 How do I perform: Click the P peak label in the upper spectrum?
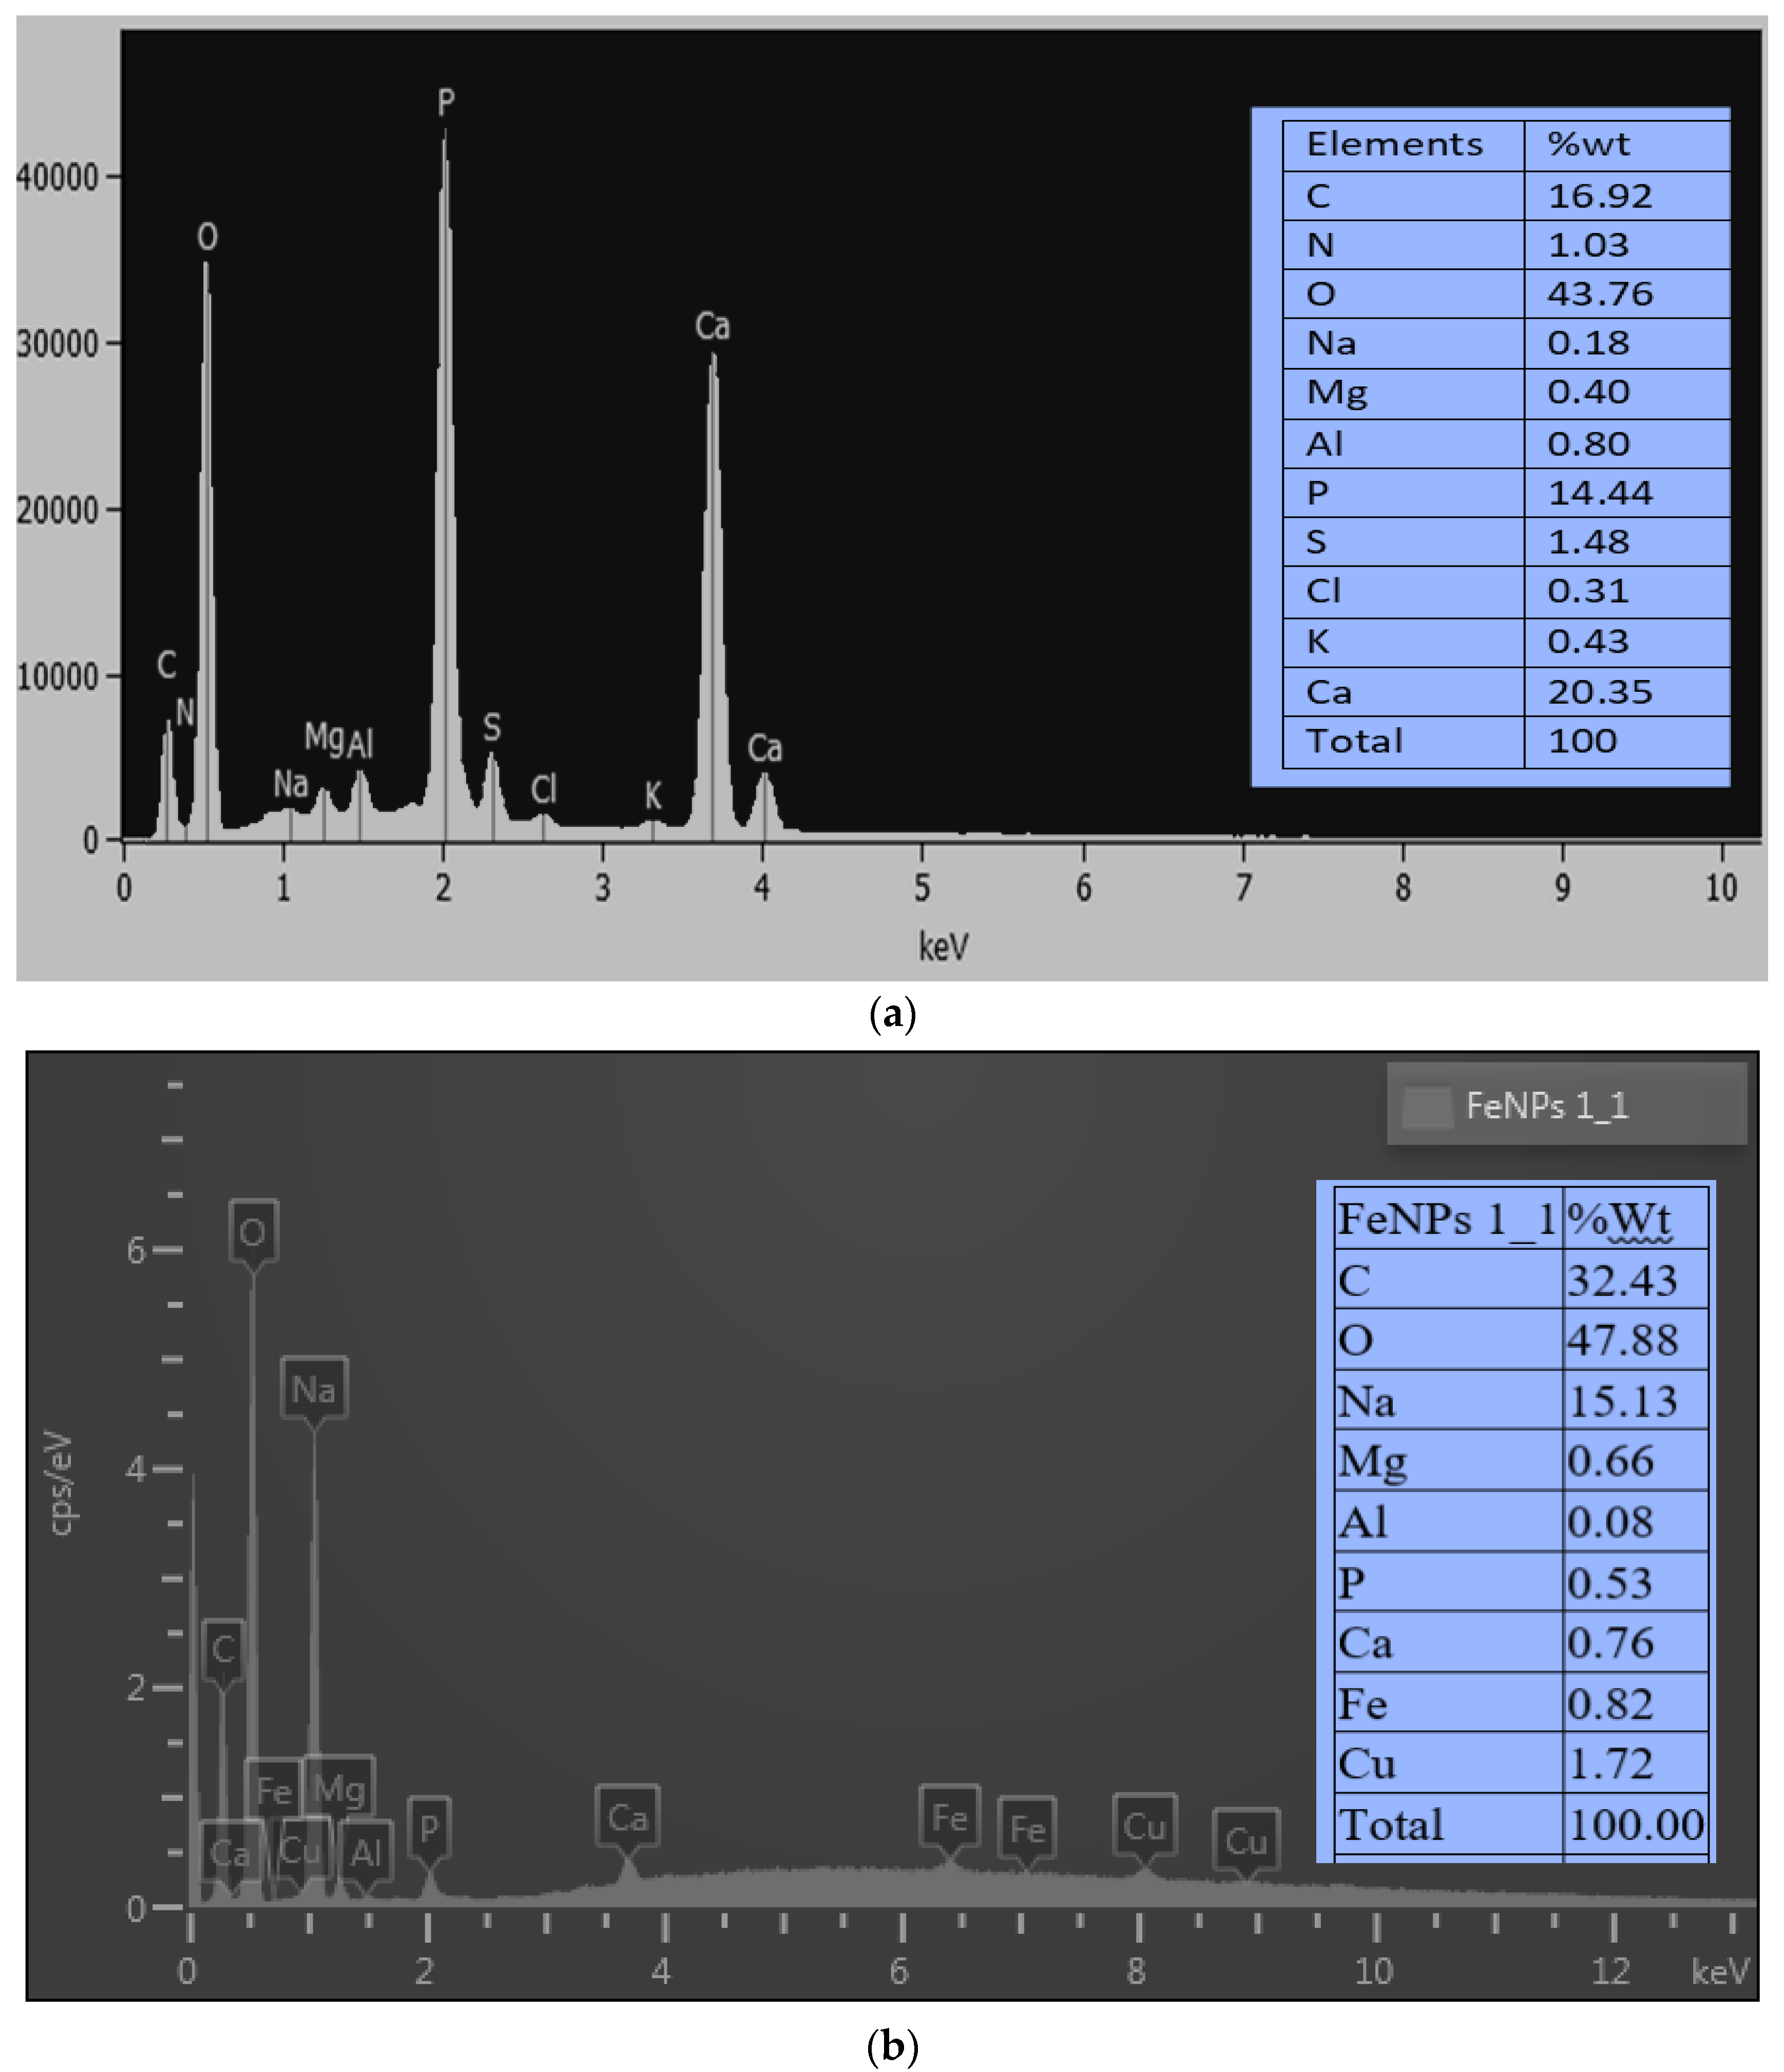[x=446, y=101]
